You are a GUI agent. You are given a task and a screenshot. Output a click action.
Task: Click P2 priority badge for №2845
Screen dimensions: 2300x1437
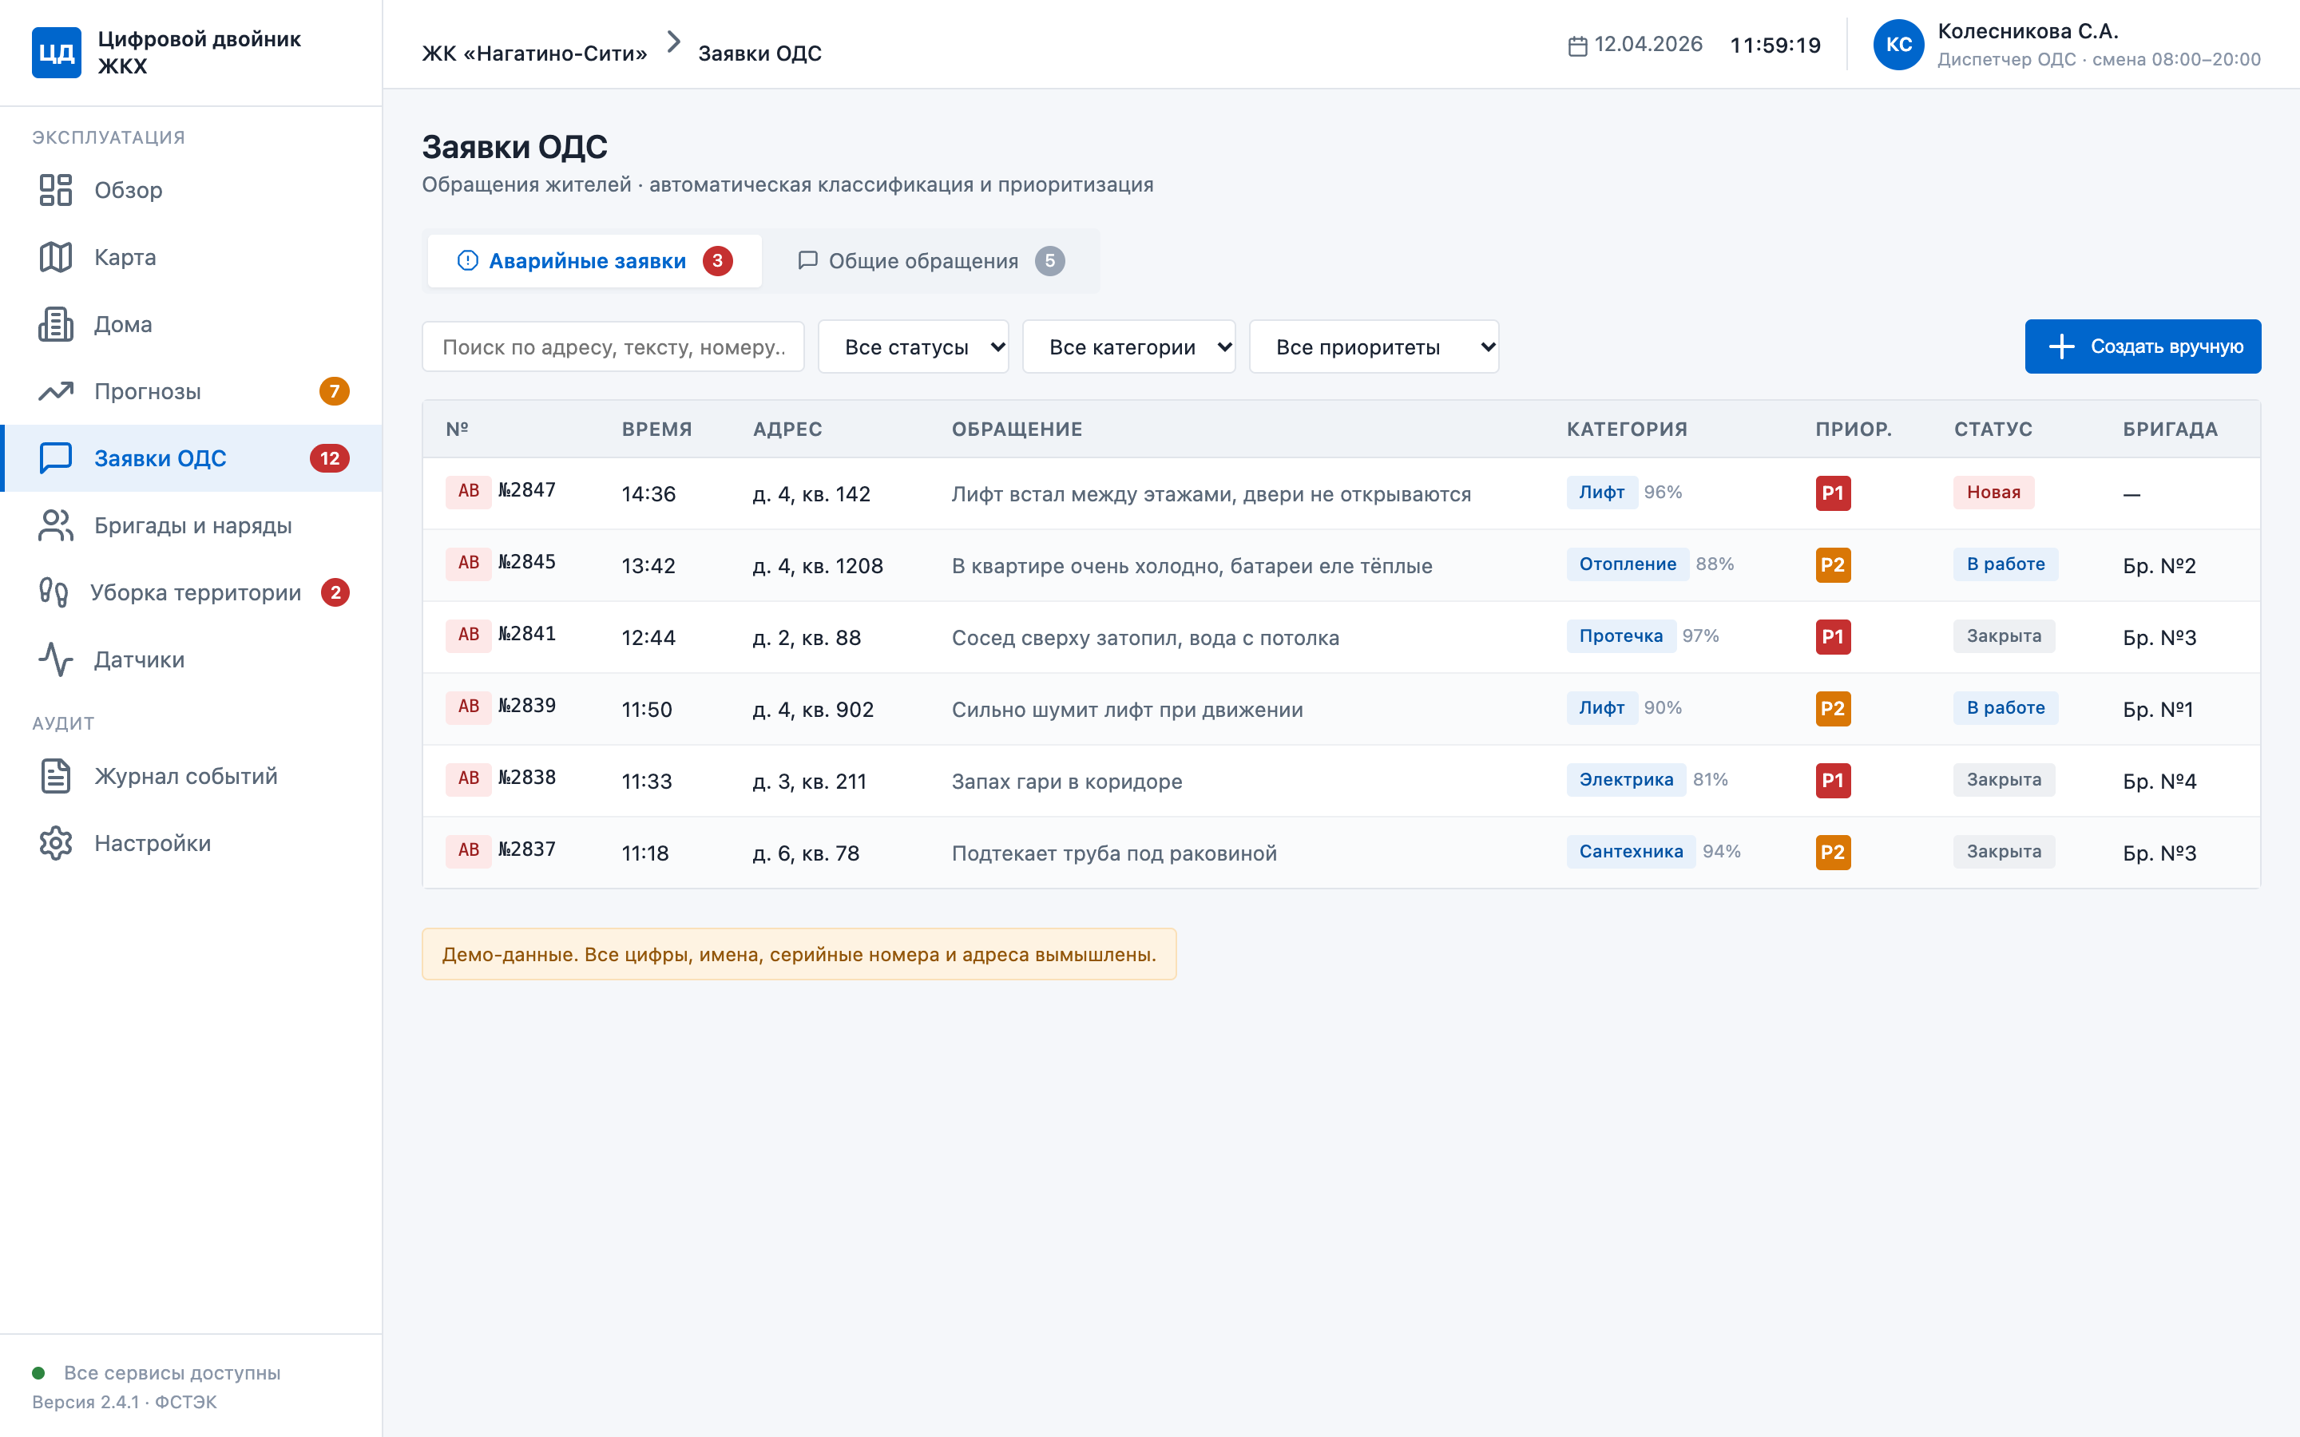1832,565
